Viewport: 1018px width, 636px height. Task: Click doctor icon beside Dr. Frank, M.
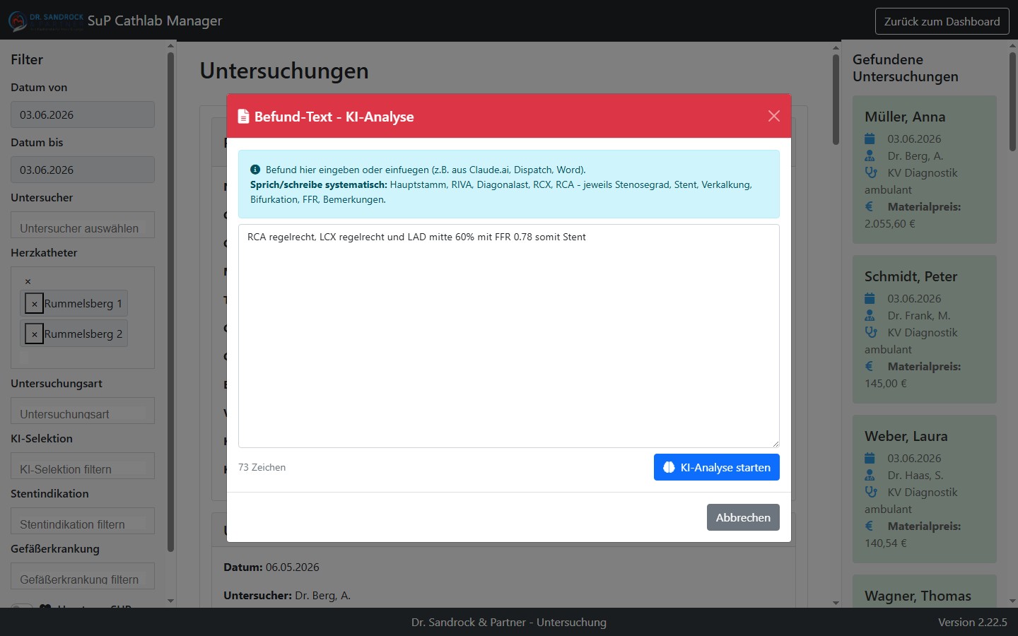tap(870, 315)
